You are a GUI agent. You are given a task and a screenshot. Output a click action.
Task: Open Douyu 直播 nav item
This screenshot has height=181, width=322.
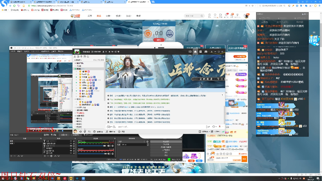coord(99,16)
